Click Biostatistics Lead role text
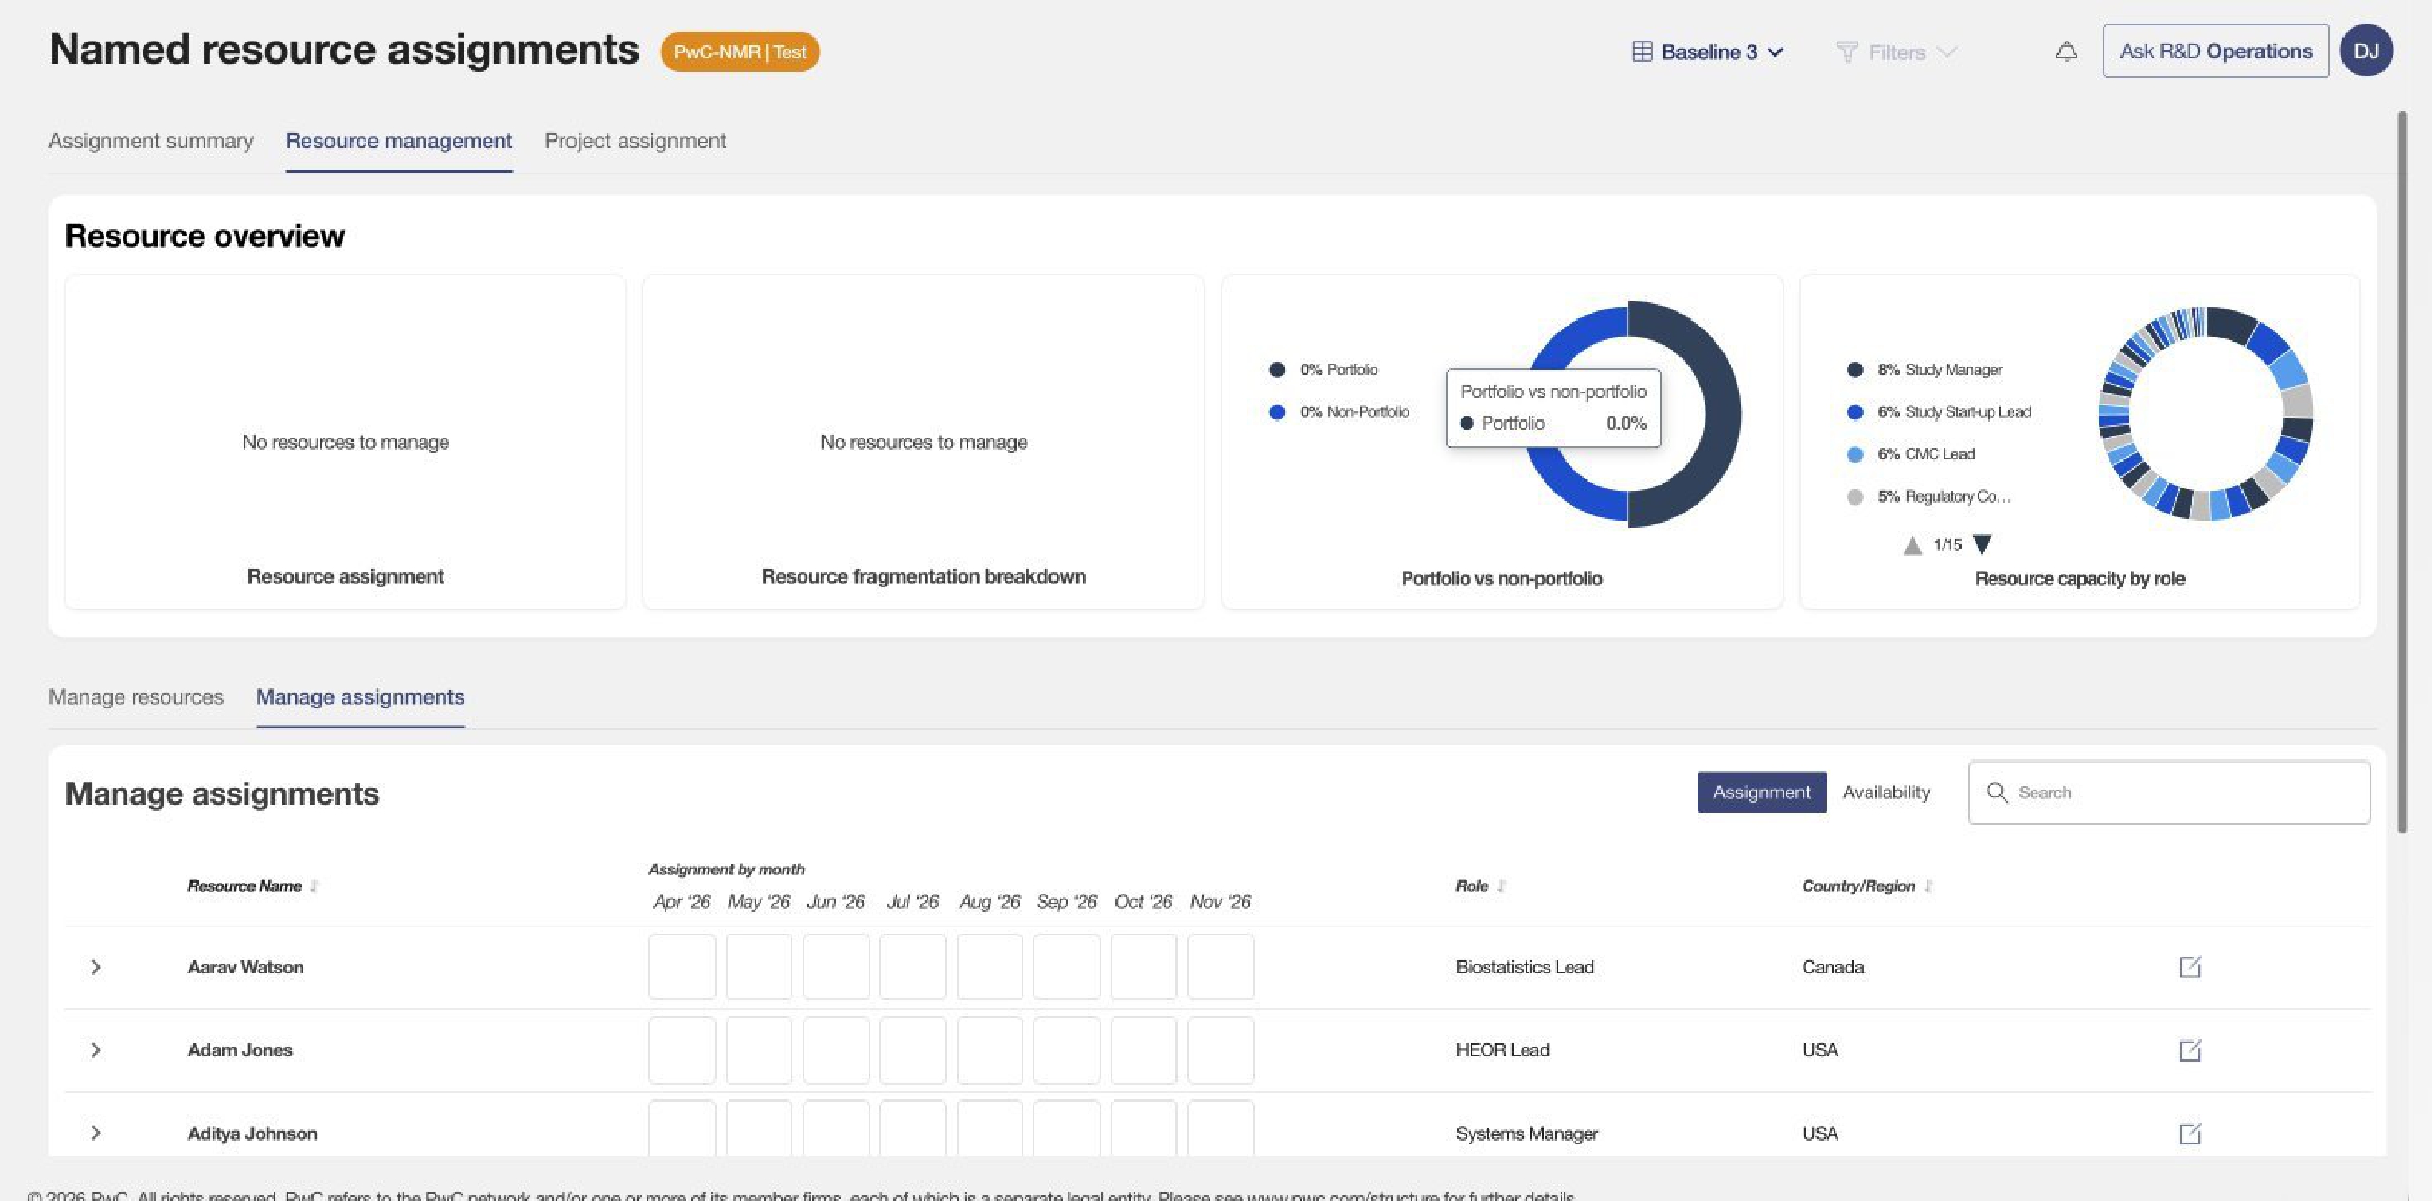 point(1524,967)
